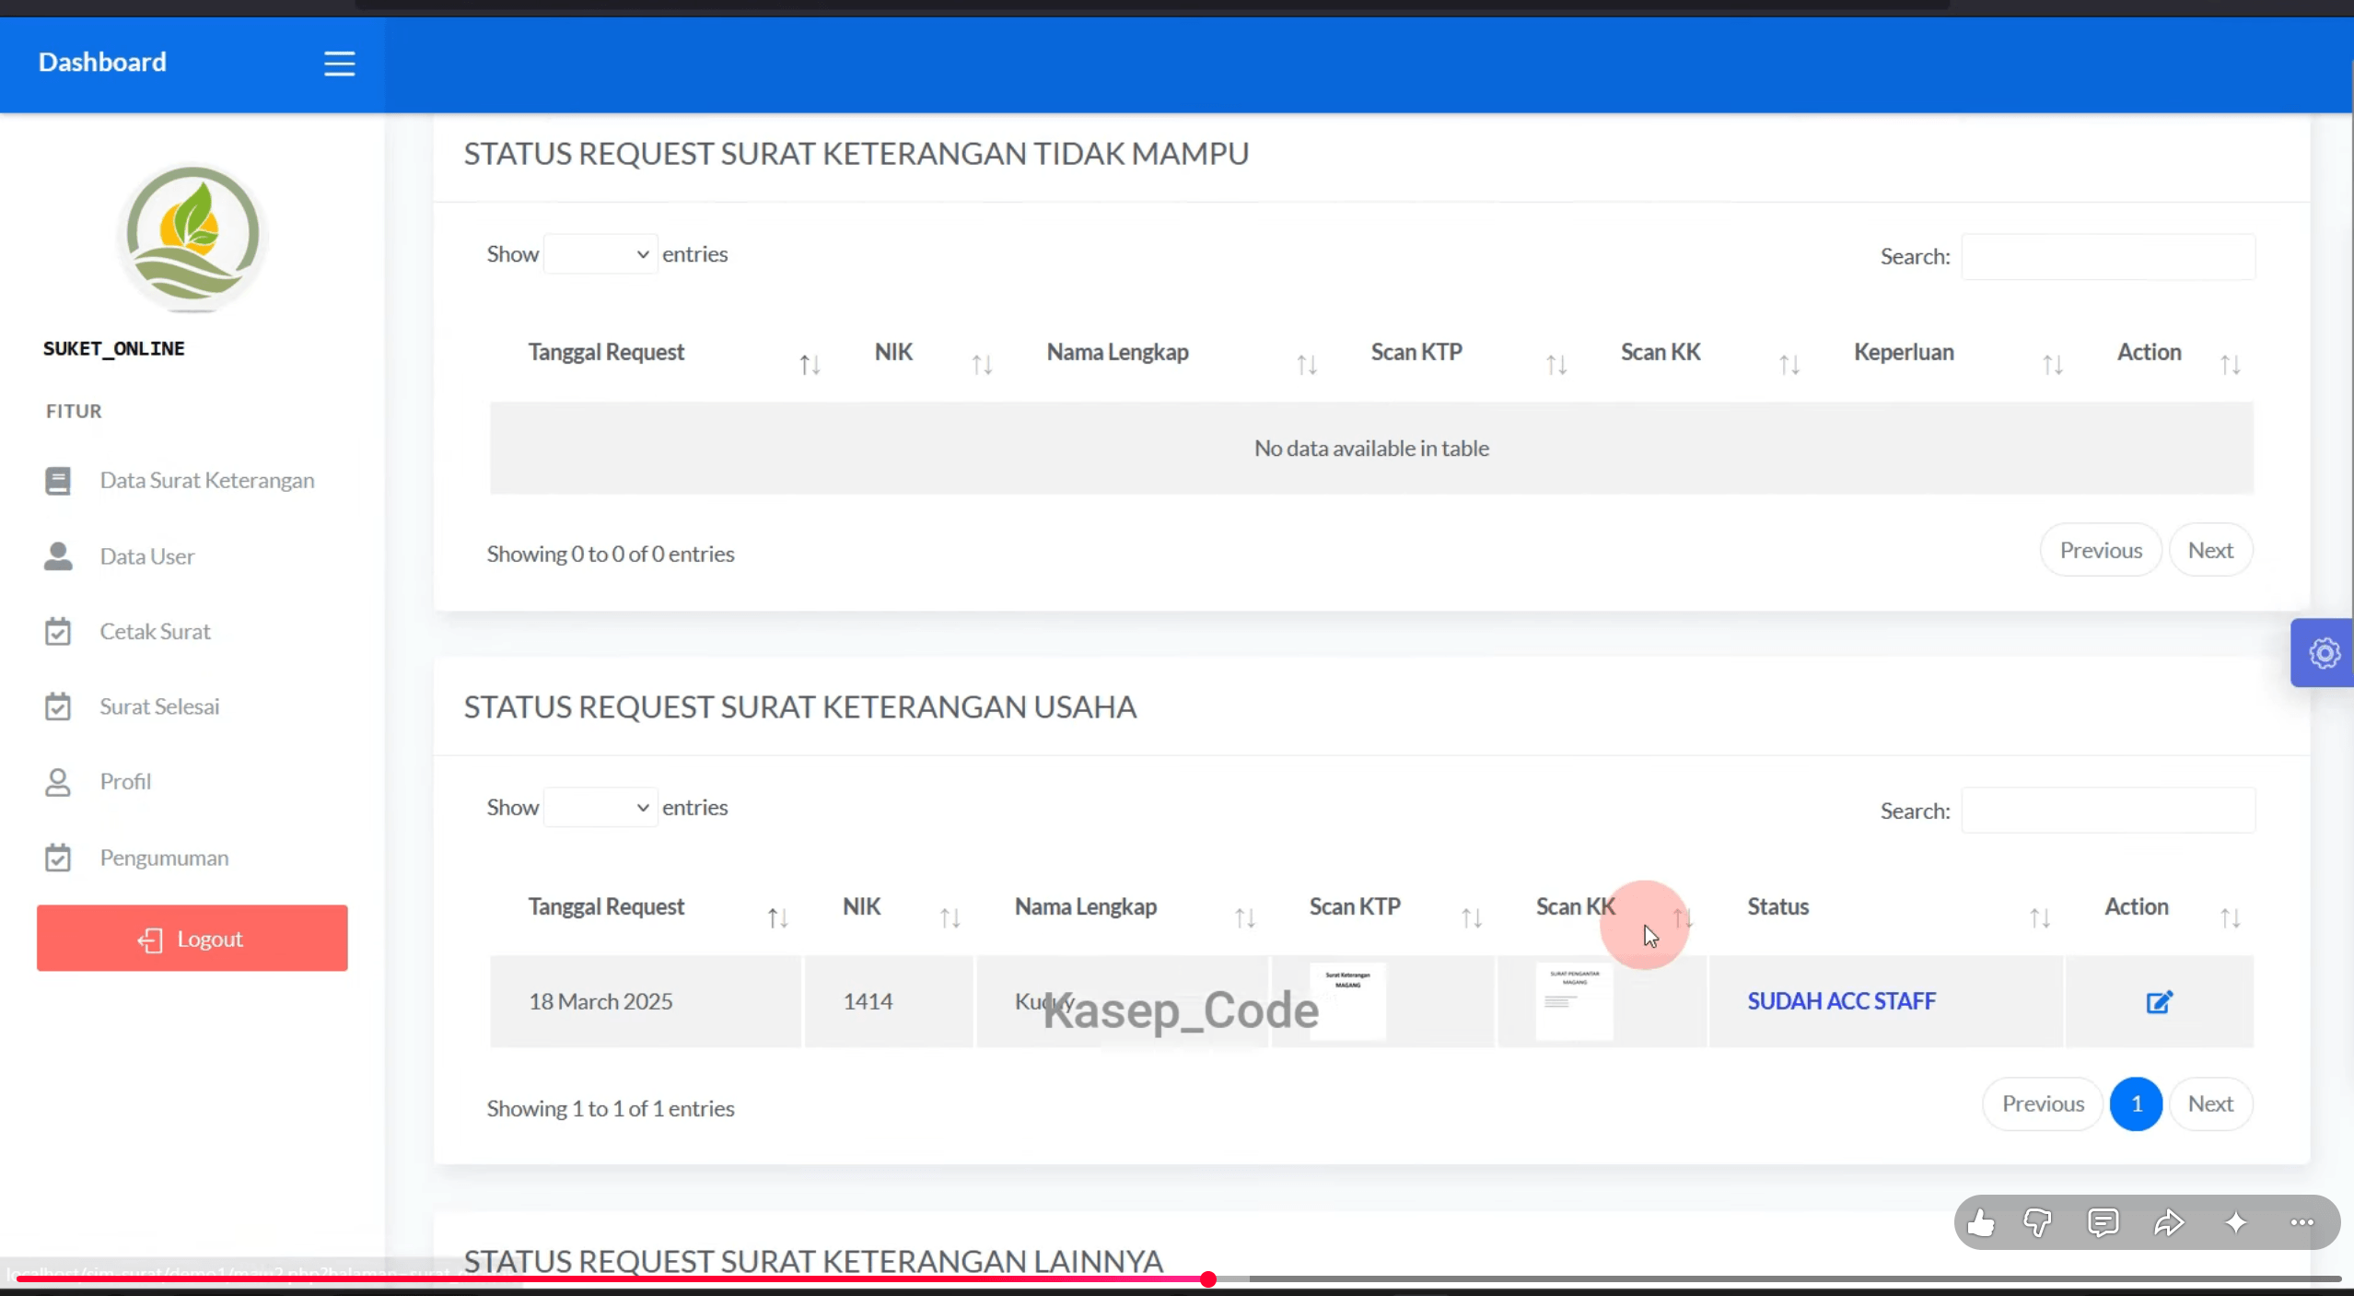Open the Profil page
The image size is (2354, 1296).
[125, 782]
